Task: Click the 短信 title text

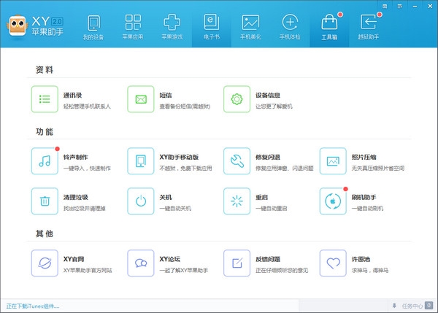Action: pyautogui.click(x=166, y=95)
